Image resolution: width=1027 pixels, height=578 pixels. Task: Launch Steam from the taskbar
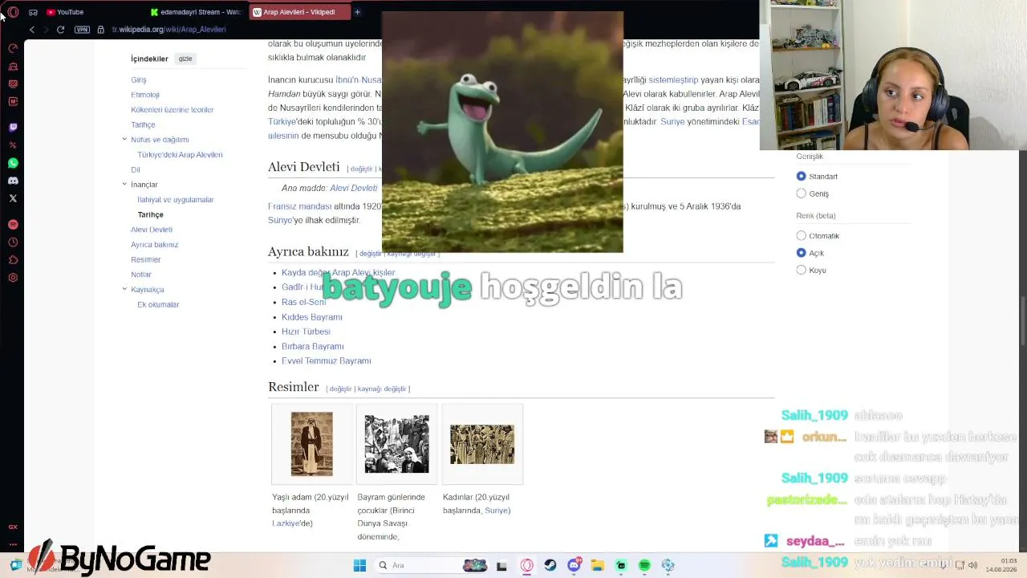point(550,565)
